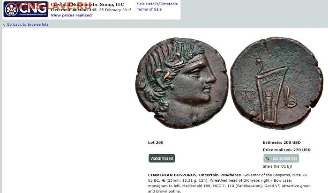Click the back arrow before Go back link
Screen dimensions: 328x193
4,25
